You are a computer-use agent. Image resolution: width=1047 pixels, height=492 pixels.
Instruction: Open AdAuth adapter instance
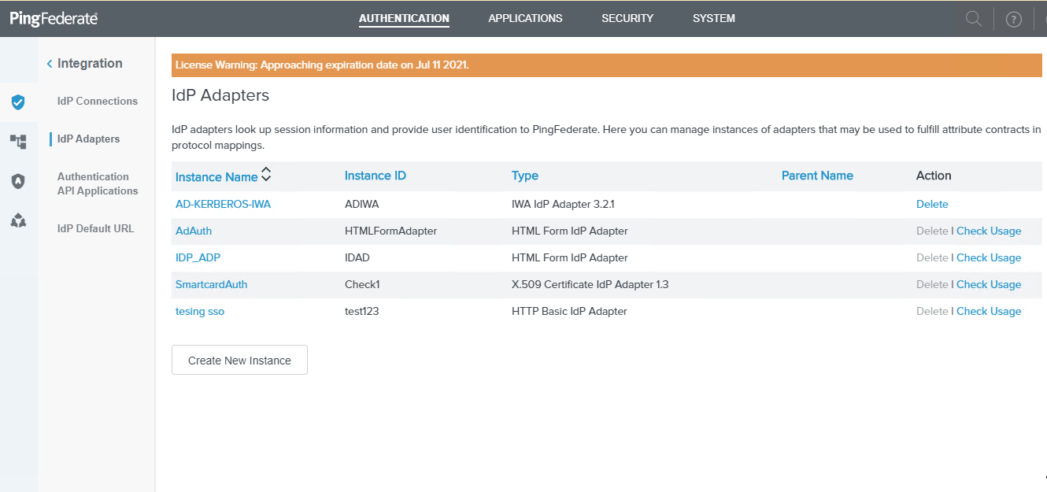click(x=194, y=231)
